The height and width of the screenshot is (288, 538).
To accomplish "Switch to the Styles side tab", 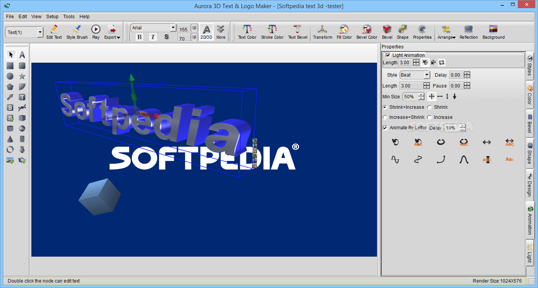I will click(x=530, y=66).
